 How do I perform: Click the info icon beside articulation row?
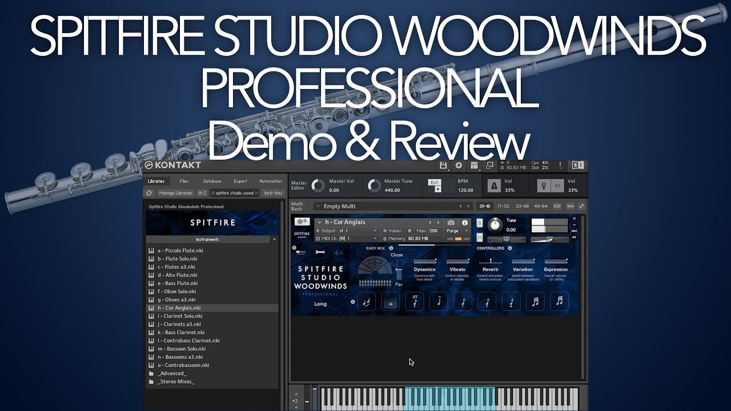353,302
